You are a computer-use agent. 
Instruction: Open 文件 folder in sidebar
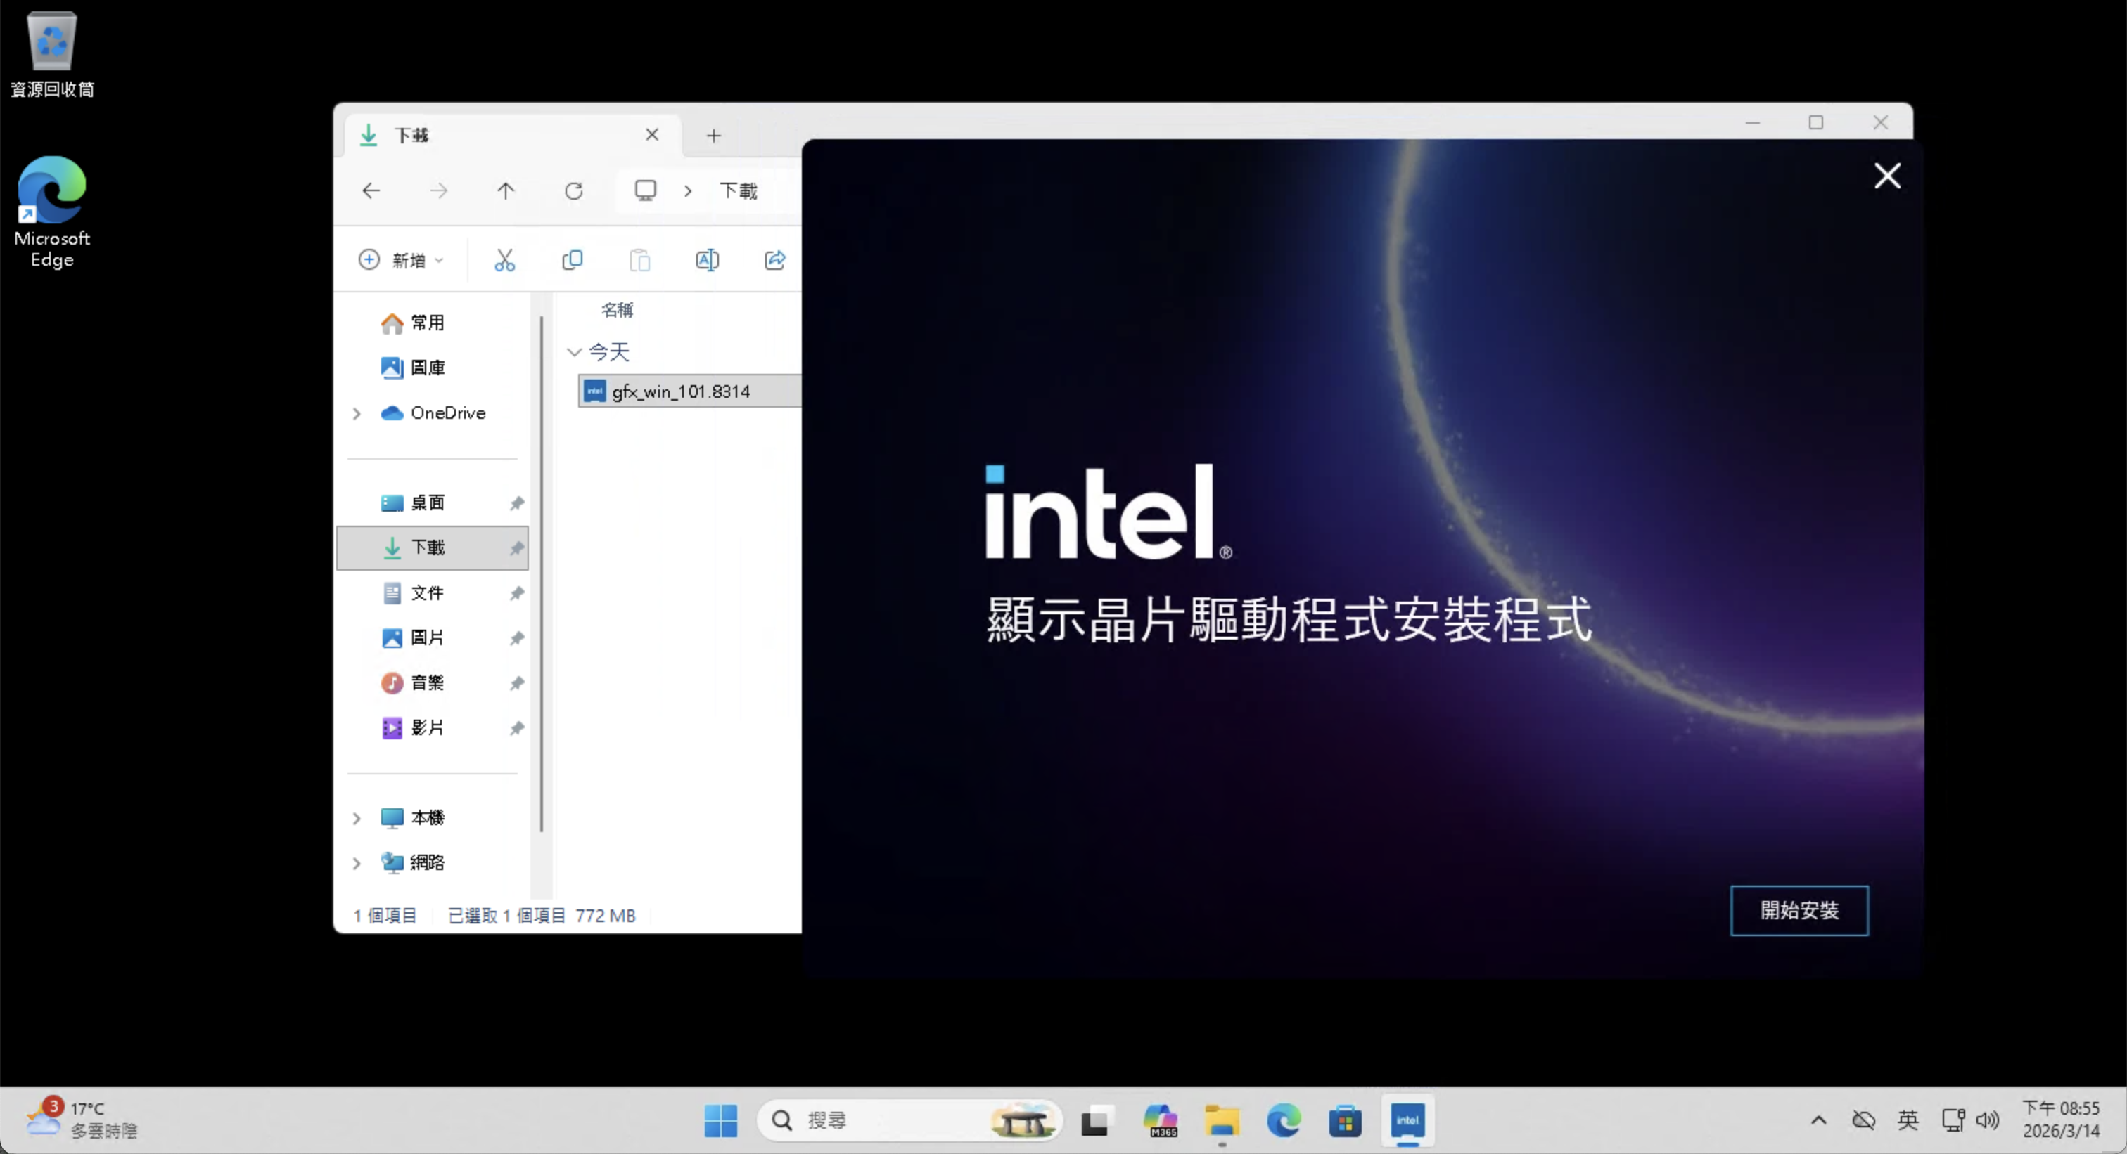tap(427, 593)
